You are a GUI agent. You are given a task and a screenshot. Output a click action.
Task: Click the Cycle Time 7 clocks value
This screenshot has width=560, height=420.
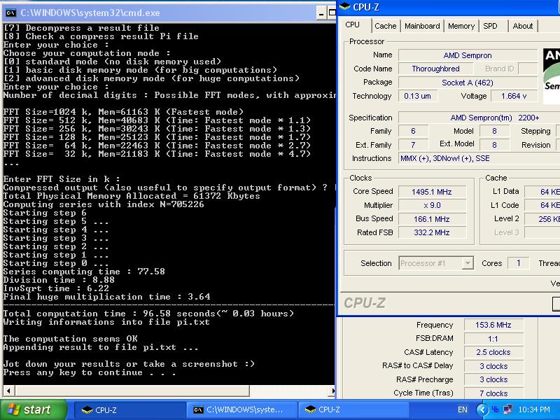(493, 393)
